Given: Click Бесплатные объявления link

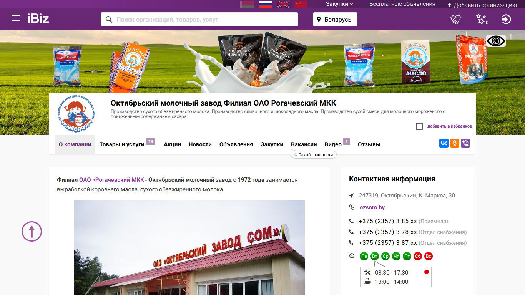Looking at the screenshot, I should point(402,4).
